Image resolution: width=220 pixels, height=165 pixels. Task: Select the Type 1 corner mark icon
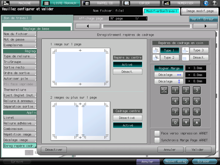click(156, 50)
